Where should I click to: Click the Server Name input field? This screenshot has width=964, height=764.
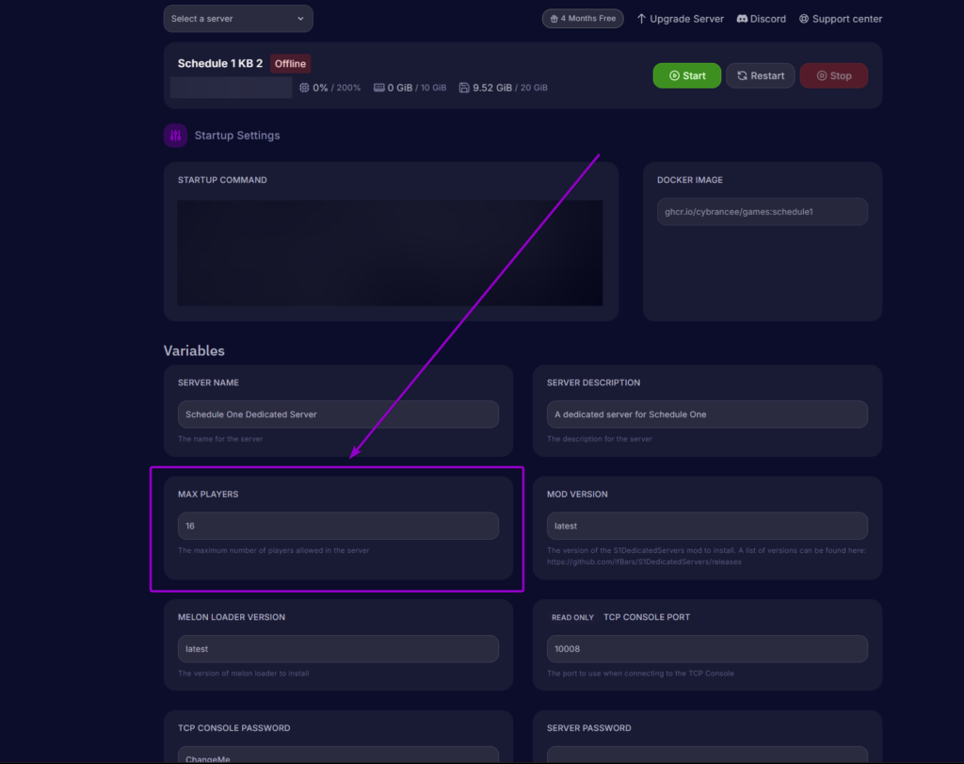pyautogui.click(x=338, y=414)
